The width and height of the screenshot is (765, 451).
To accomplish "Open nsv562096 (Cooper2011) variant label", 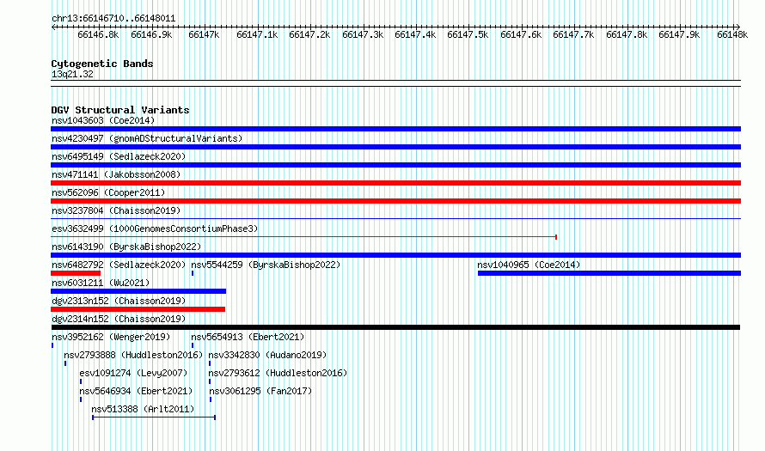I will 108,192.
